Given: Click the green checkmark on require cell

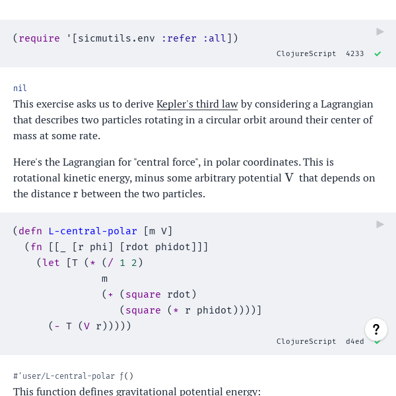Looking at the screenshot, I should tap(378, 54).
